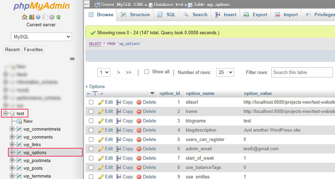Click the test database cylinder icon
Screen dimensions: 335x179
[12, 113]
